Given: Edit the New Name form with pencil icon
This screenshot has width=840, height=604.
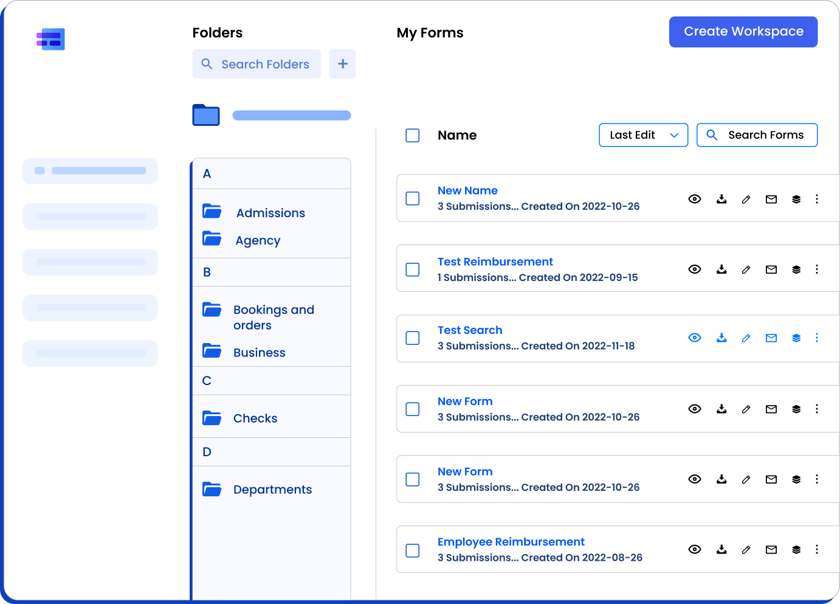Looking at the screenshot, I should [746, 199].
